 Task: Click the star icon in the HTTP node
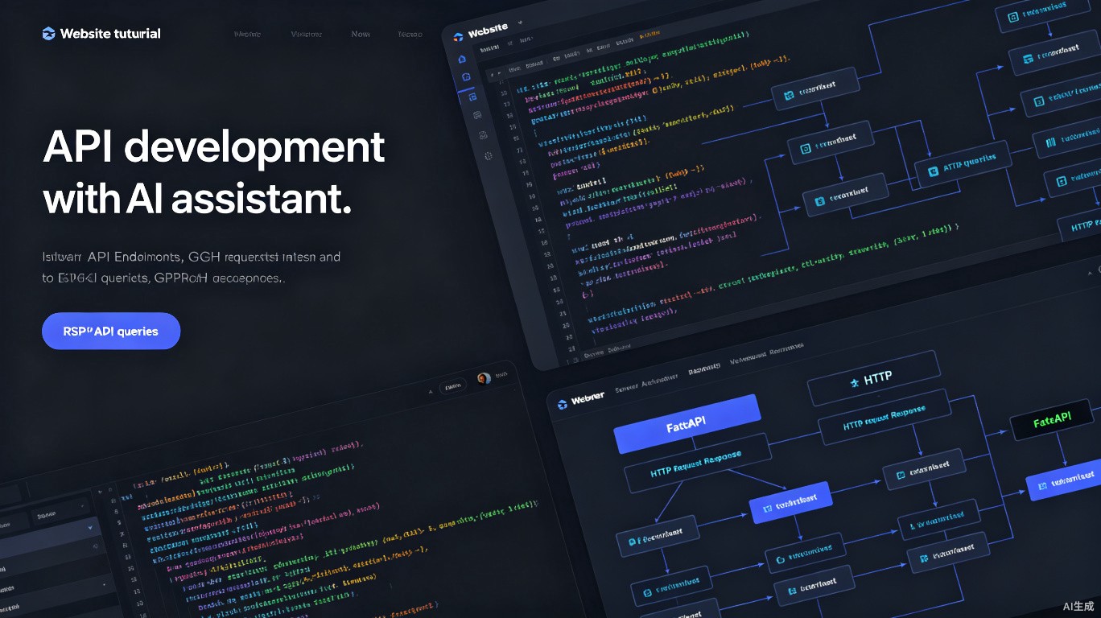856,381
